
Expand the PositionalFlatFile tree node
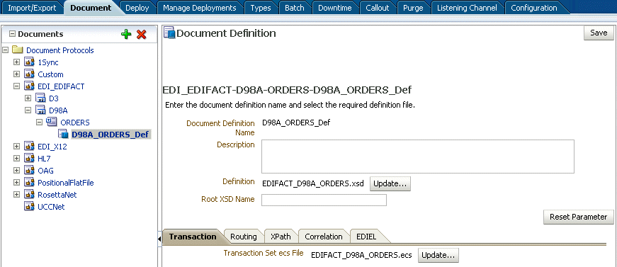click(16, 183)
